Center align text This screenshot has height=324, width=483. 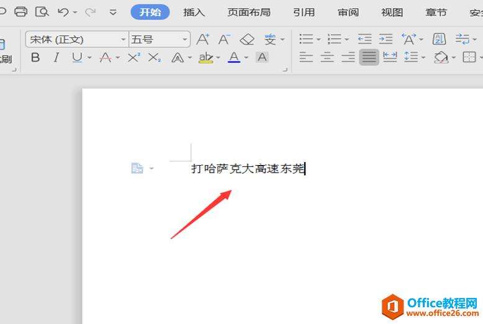pos(327,57)
